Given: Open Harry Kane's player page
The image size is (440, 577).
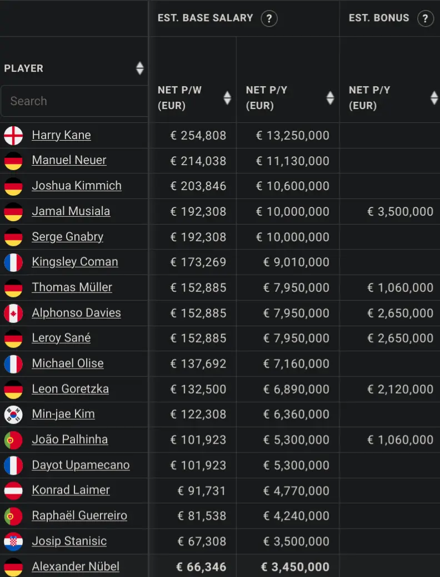Looking at the screenshot, I should [61, 135].
